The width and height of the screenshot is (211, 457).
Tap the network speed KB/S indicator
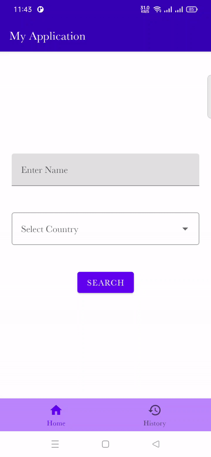145,9
